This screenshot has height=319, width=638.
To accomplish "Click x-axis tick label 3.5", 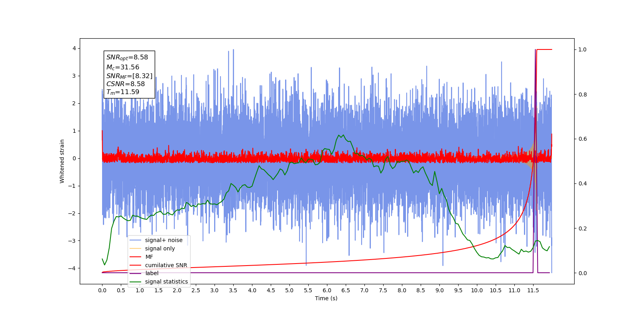I will [233, 290].
